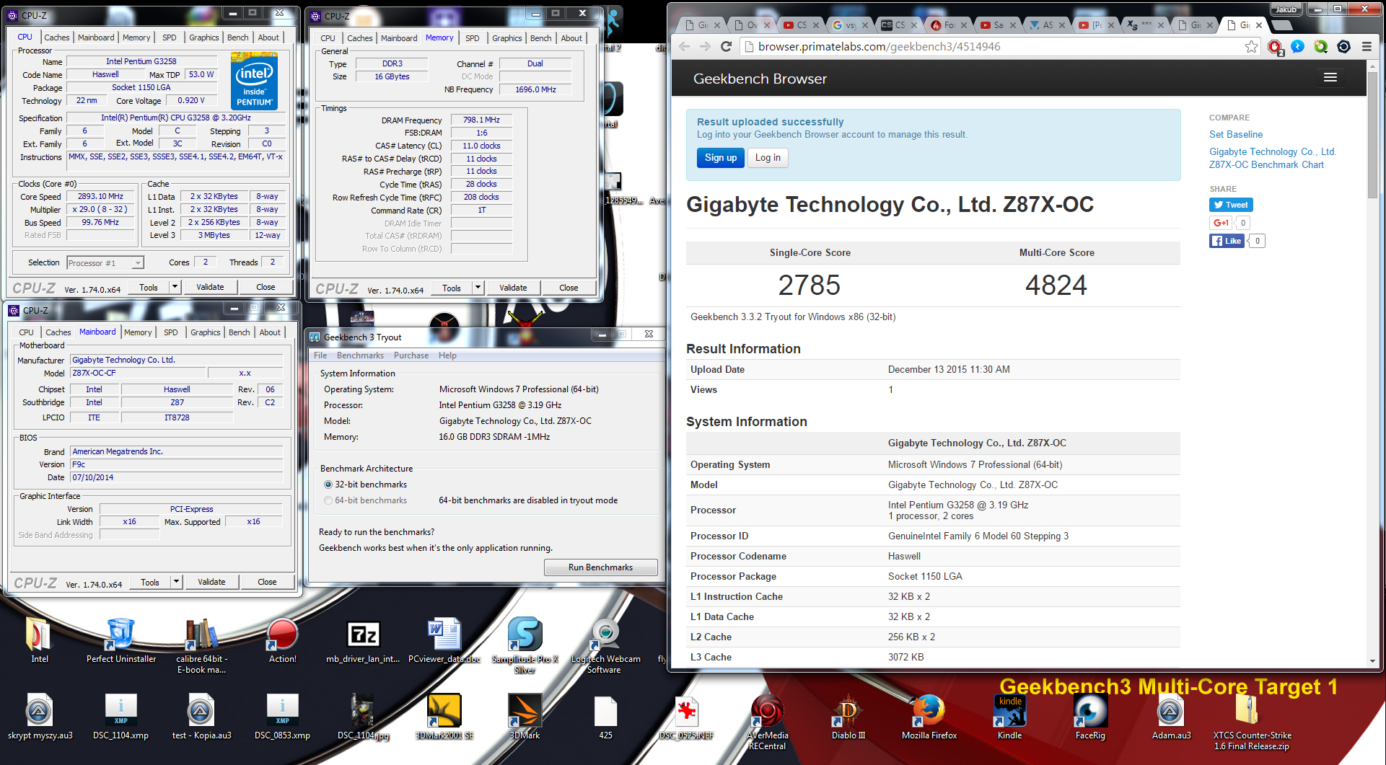
Task: Open Mozilla Firefox desktop shortcut
Action: [929, 717]
